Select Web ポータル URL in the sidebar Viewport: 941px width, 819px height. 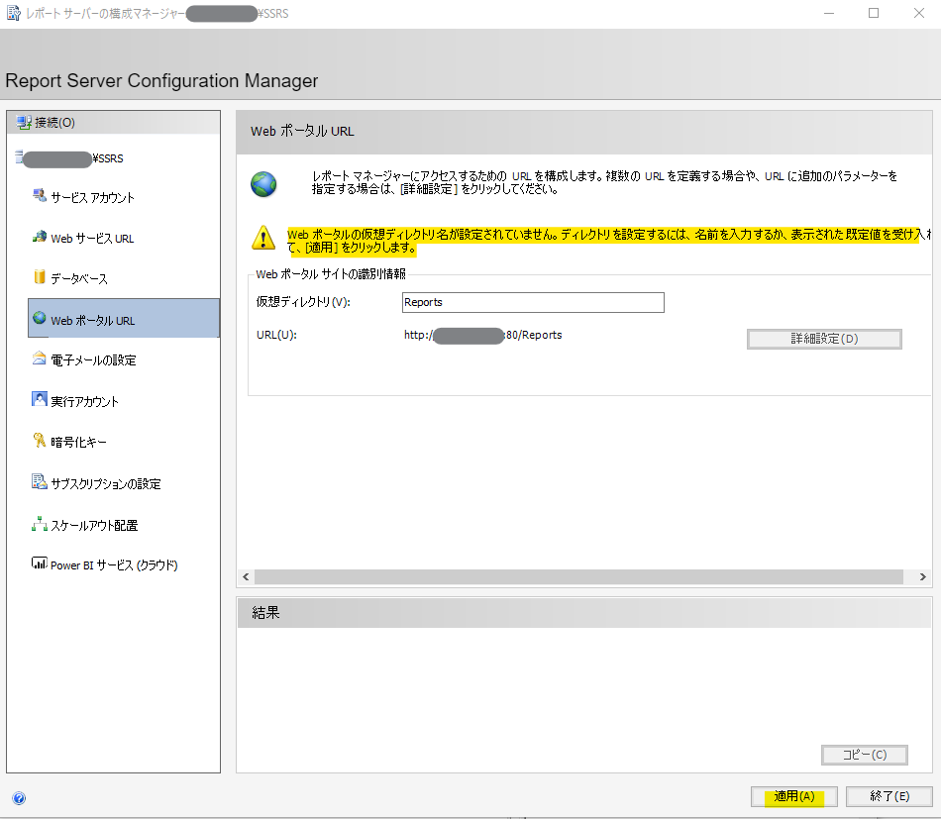click(93, 320)
